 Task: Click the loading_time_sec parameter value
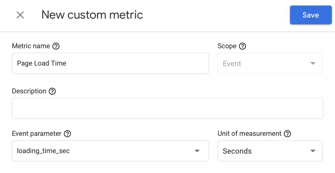coord(43,151)
